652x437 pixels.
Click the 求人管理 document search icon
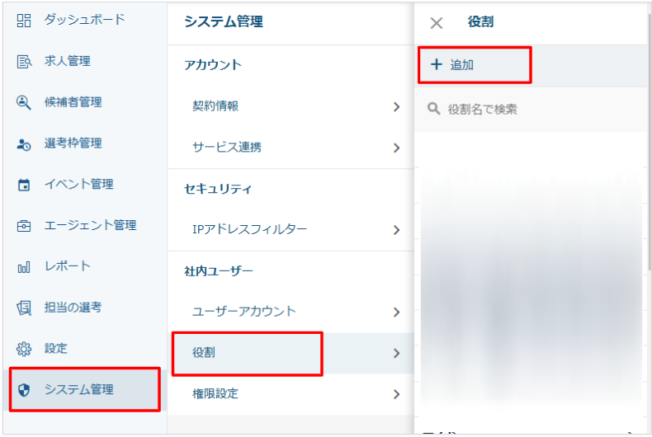coord(23,61)
